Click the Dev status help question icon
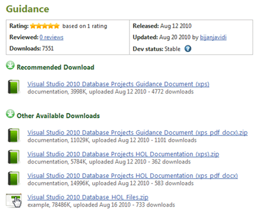 tap(188, 49)
